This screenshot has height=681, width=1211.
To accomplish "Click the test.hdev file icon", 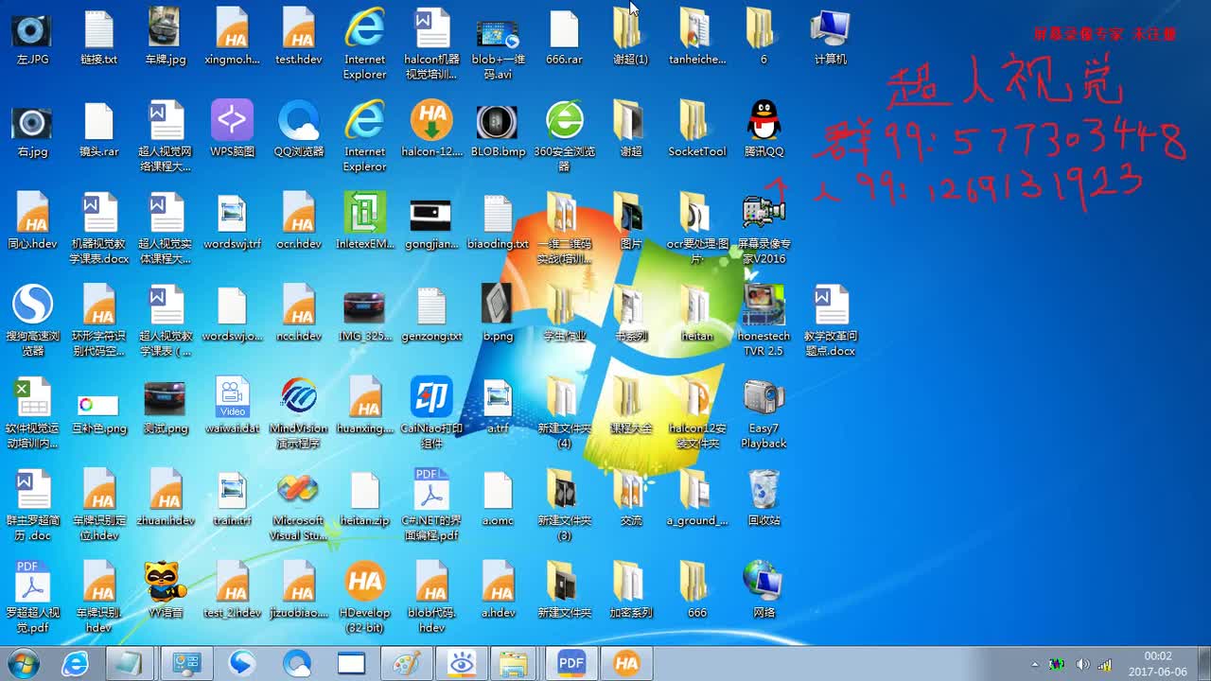I will [x=299, y=37].
